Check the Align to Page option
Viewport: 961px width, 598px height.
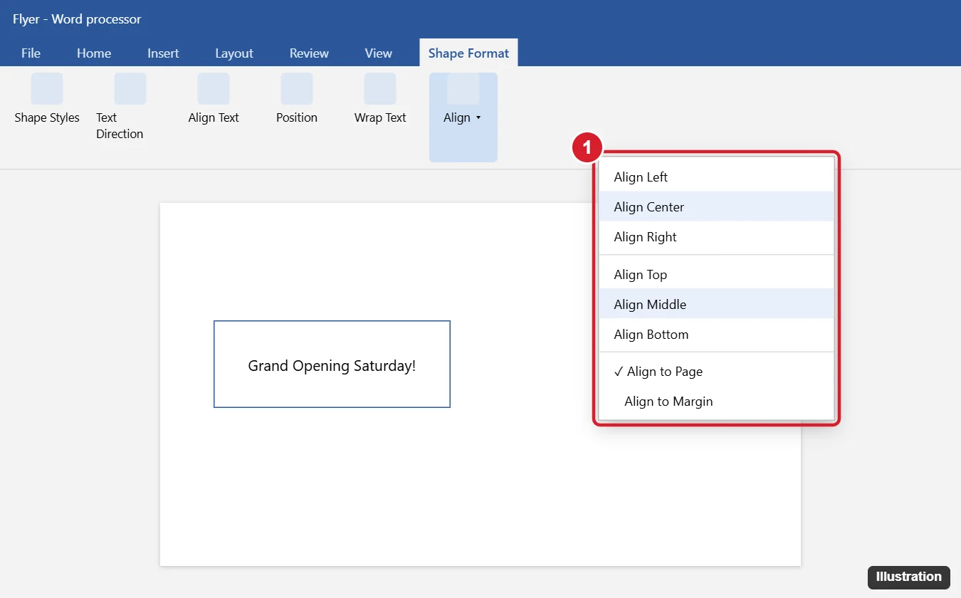click(716, 372)
